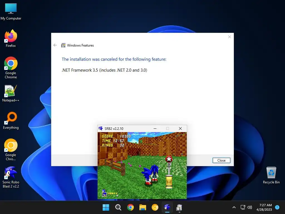Click the RINGS 32 counter in SRB2
This screenshot has height=214, width=285.
113,145
